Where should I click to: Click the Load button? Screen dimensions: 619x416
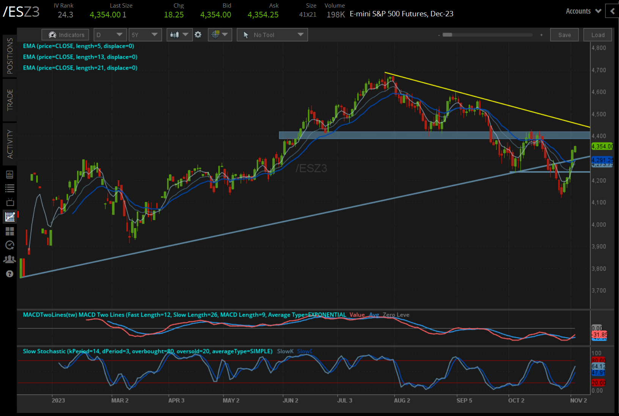coord(597,35)
